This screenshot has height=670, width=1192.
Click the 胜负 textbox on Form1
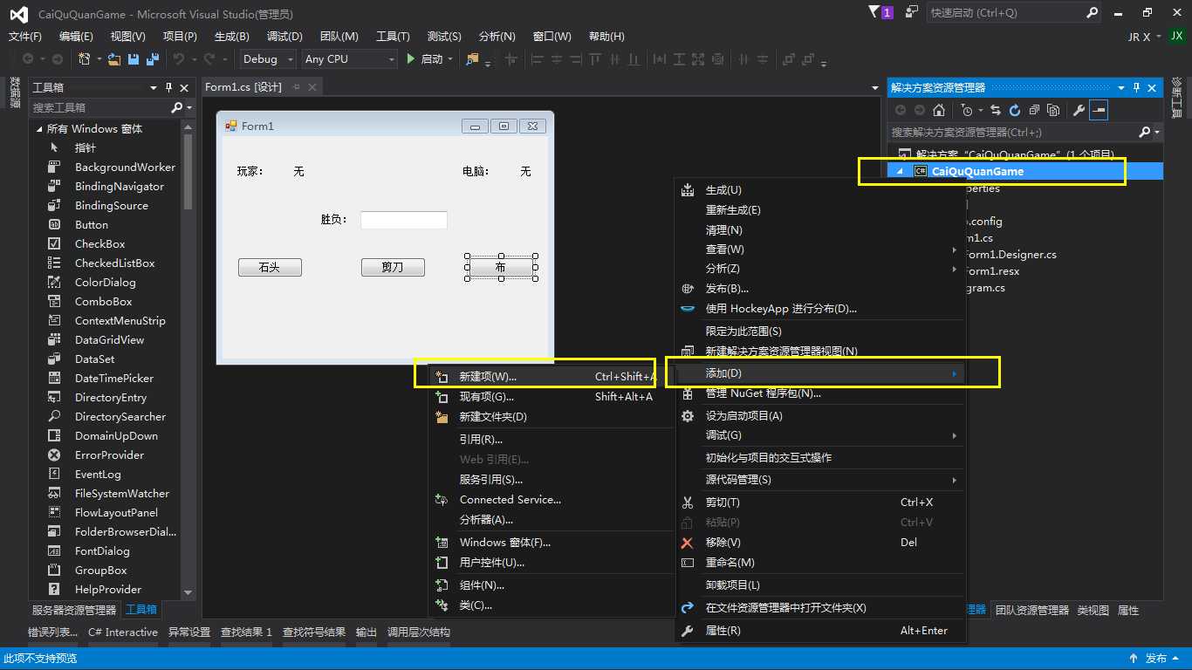(x=404, y=220)
